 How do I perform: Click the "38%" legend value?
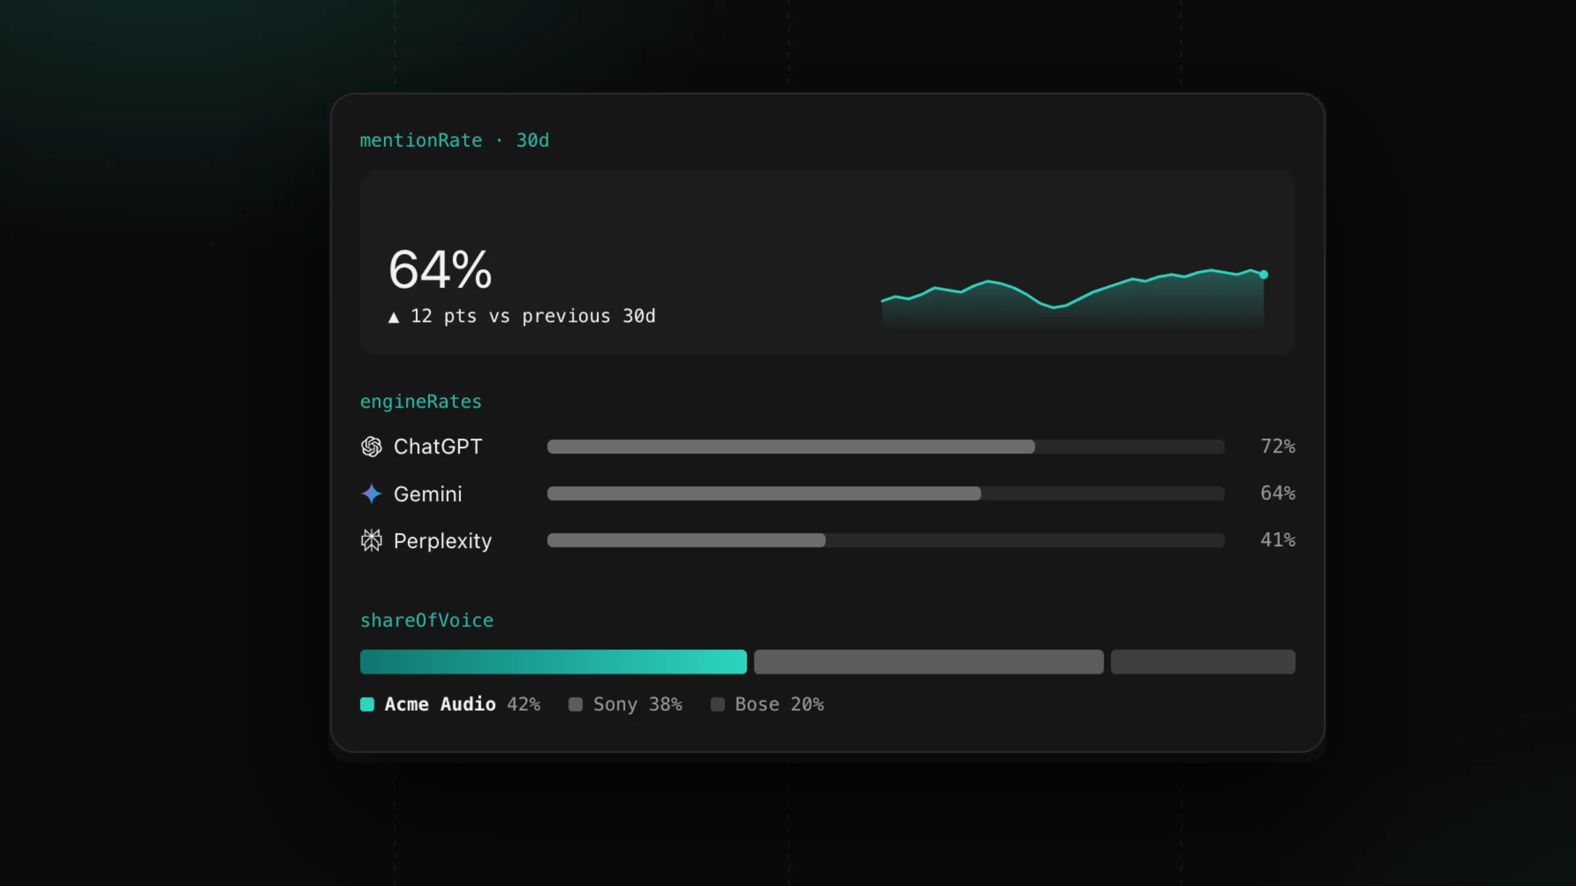(x=666, y=704)
